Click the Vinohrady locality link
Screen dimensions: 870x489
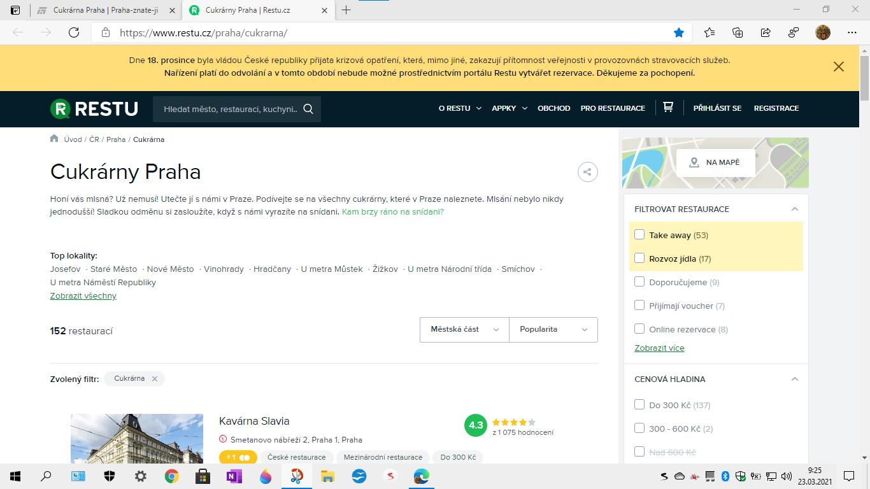tap(224, 269)
